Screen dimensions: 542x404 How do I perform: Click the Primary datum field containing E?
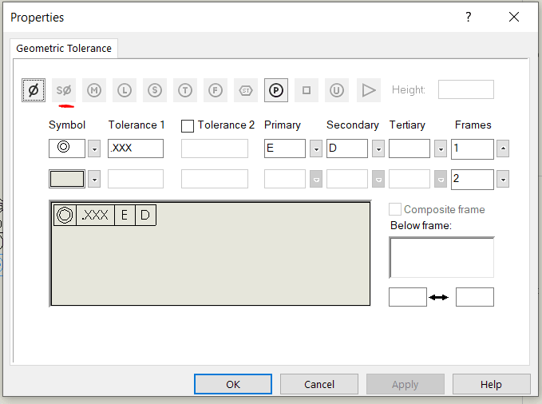point(285,149)
